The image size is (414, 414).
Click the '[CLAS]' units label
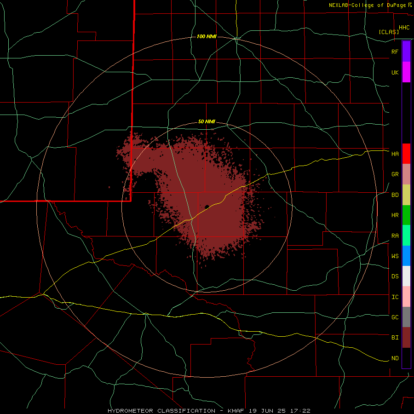point(389,32)
